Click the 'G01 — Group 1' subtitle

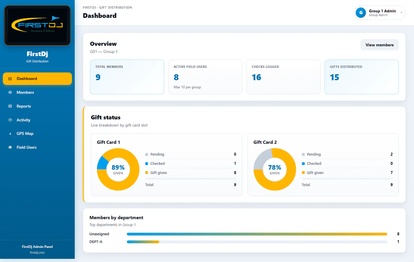click(104, 51)
